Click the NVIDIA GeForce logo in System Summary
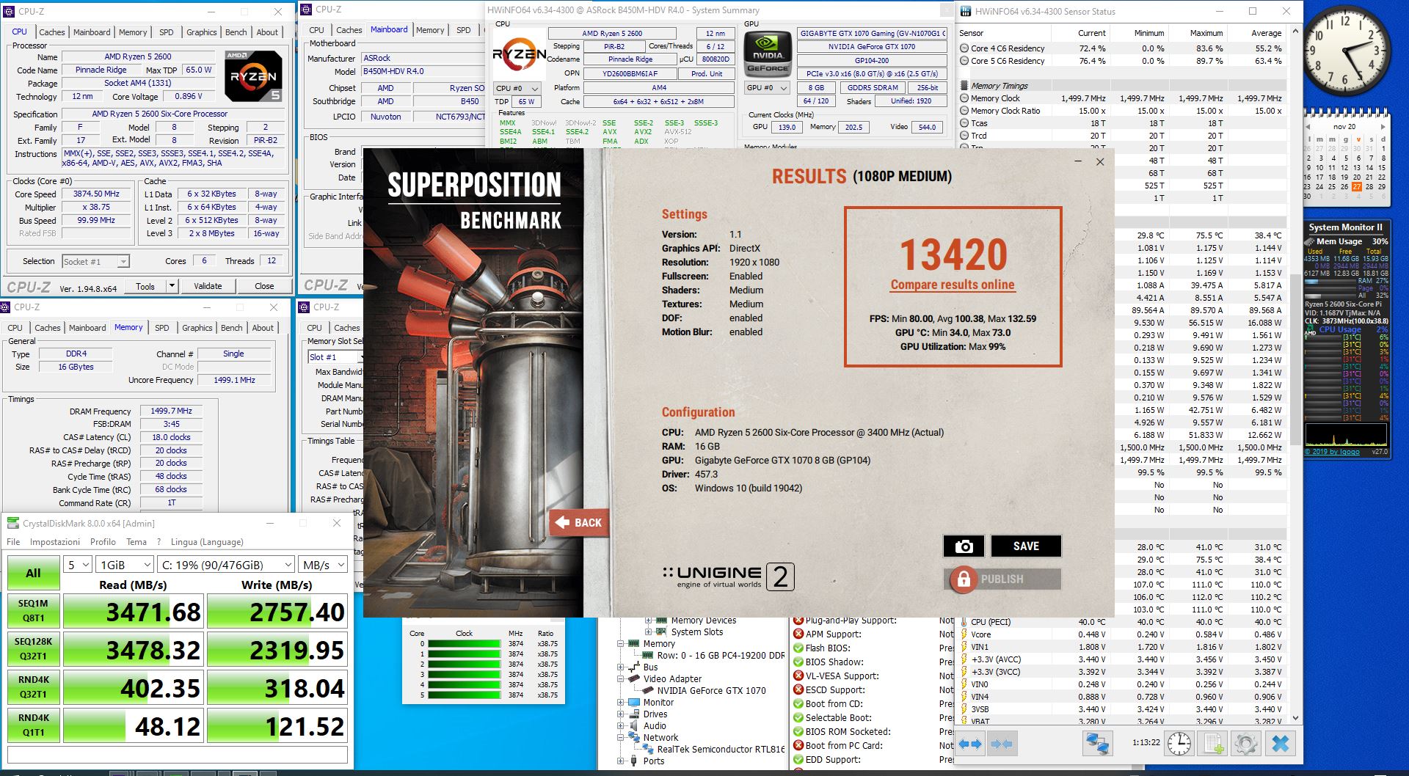Screen dimensions: 1409x776 click(x=768, y=54)
